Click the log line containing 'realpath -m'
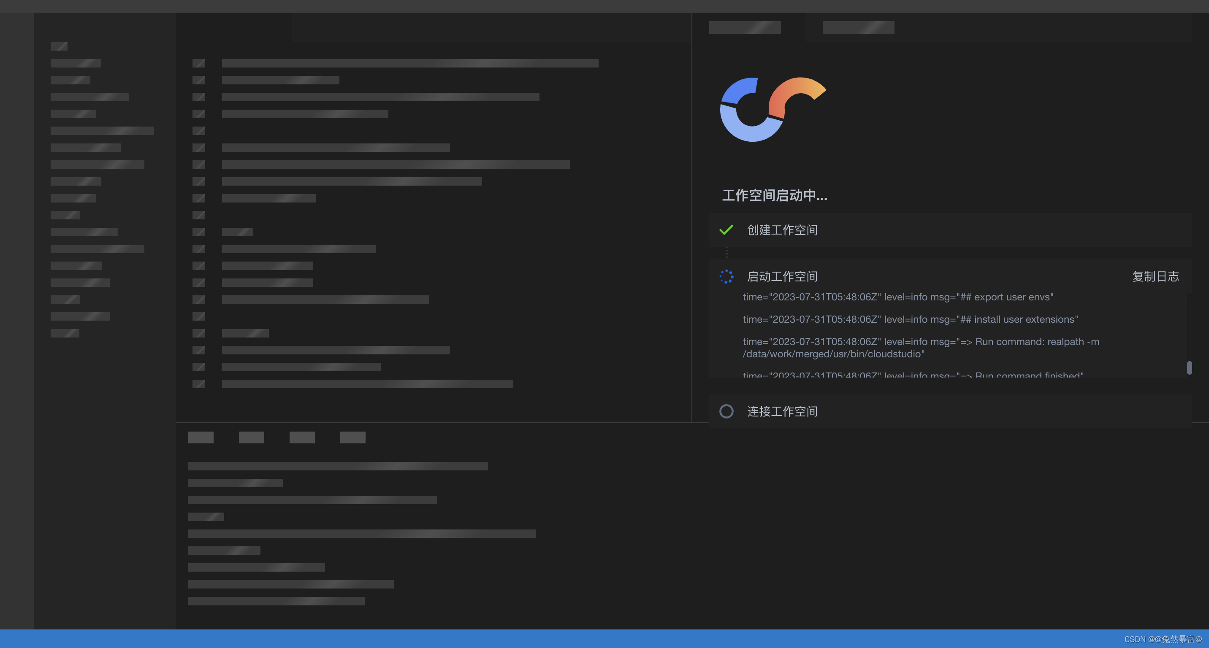The image size is (1209, 648). click(x=921, y=348)
